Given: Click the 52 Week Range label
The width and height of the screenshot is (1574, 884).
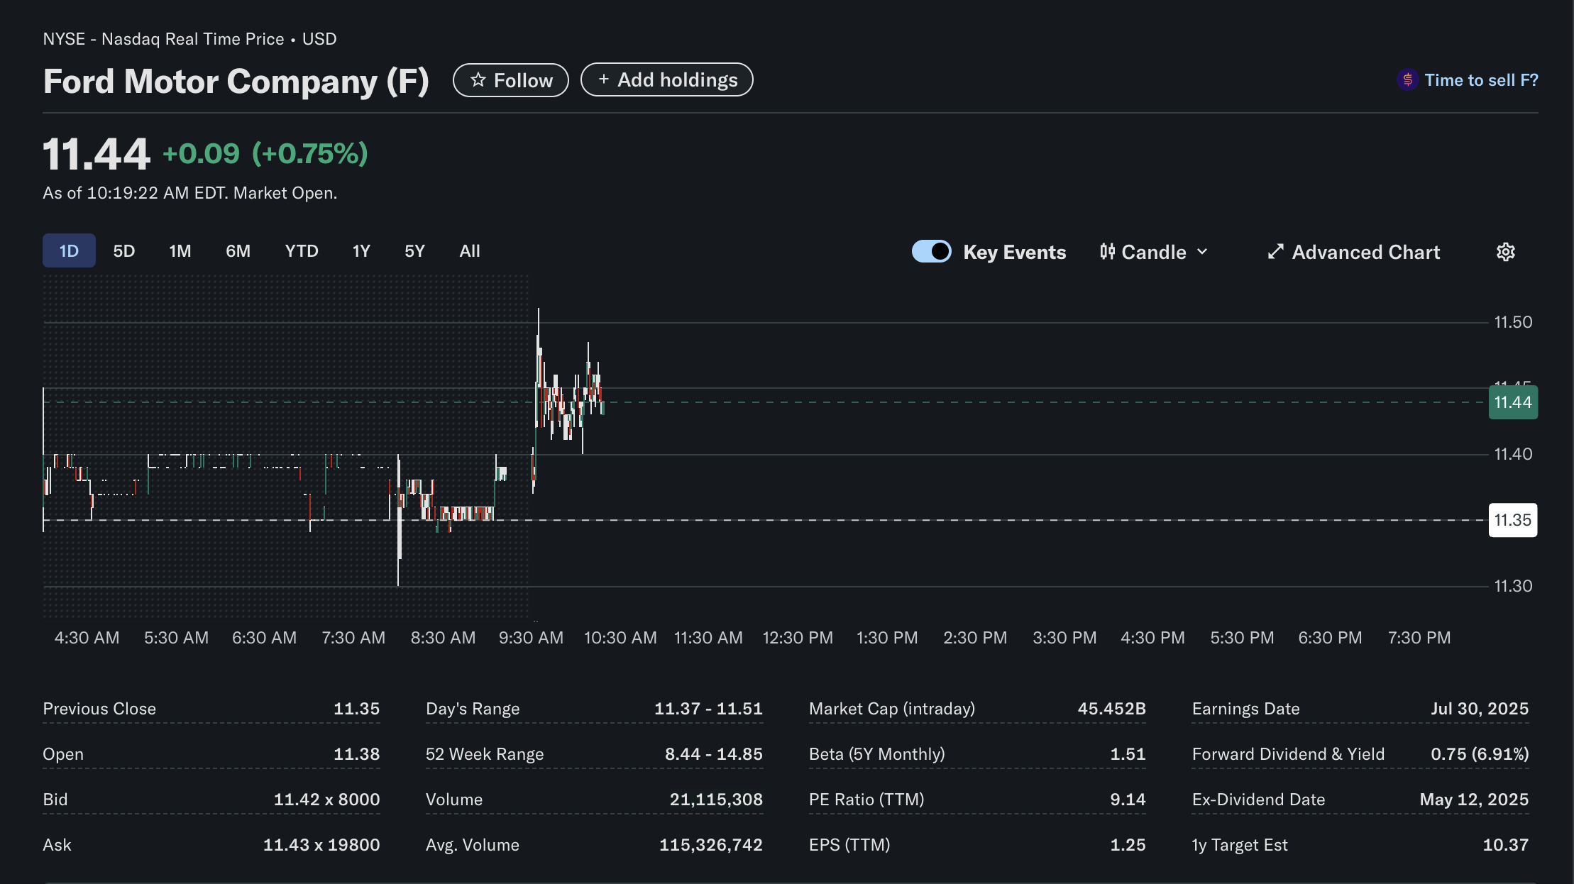Looking at the screenshot, I should click(x=485, y=754).
